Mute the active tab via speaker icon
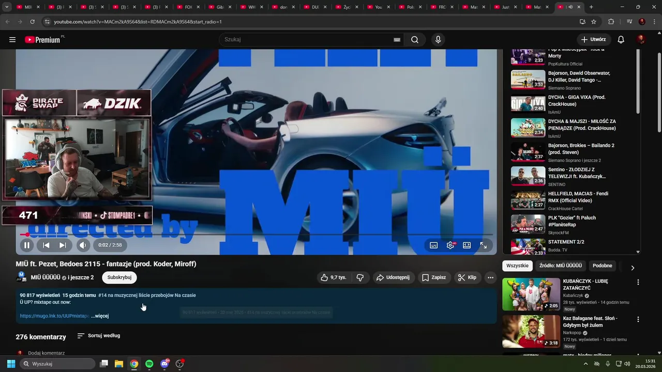Image resolution: width=662 pixels, height=372 pixels. point(570,7)
